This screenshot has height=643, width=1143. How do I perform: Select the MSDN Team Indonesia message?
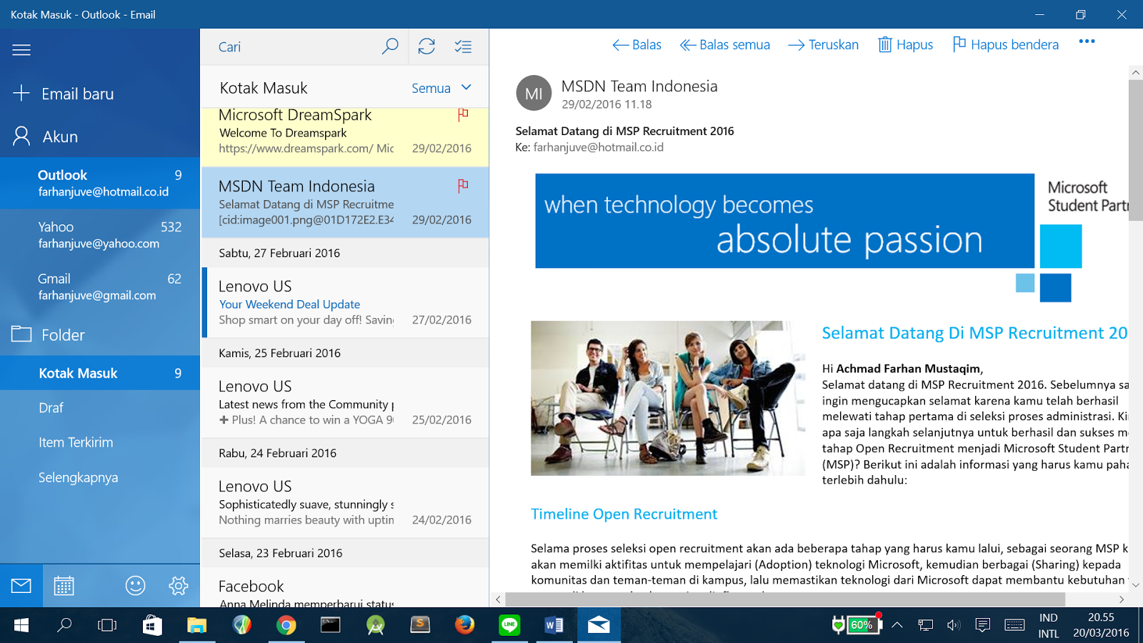pos(345,202)
